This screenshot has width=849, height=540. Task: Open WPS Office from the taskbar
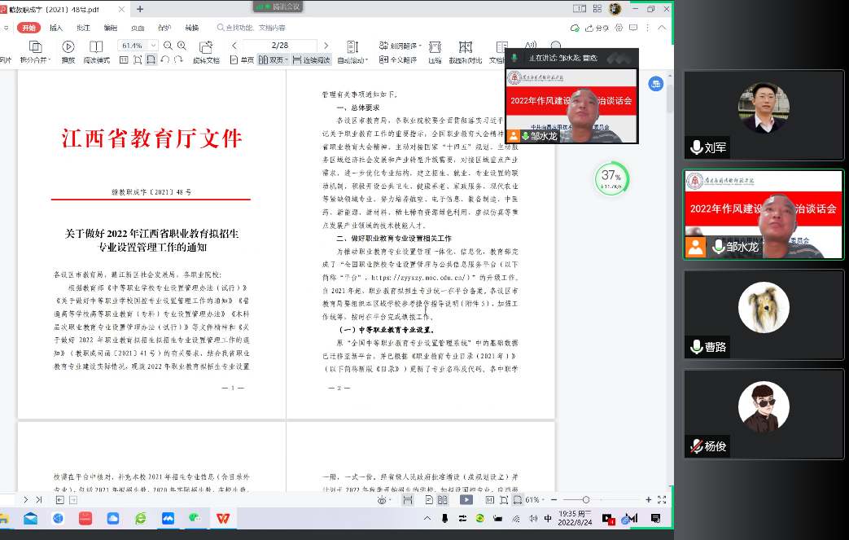tap(222, 518)
